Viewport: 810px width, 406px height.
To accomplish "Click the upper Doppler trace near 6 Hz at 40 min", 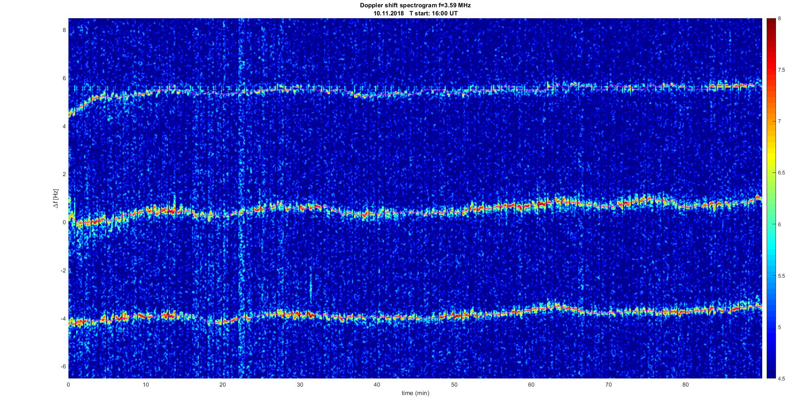I will pyautogui.click(x=377, y=95).
